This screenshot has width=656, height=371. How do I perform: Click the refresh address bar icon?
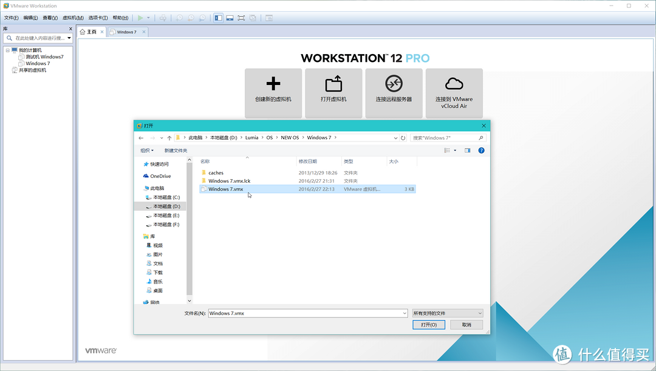click(x=403, y=138)
